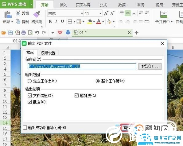Redo the last action
This screenshot has height=146, width=183.
tap(44, 33)
